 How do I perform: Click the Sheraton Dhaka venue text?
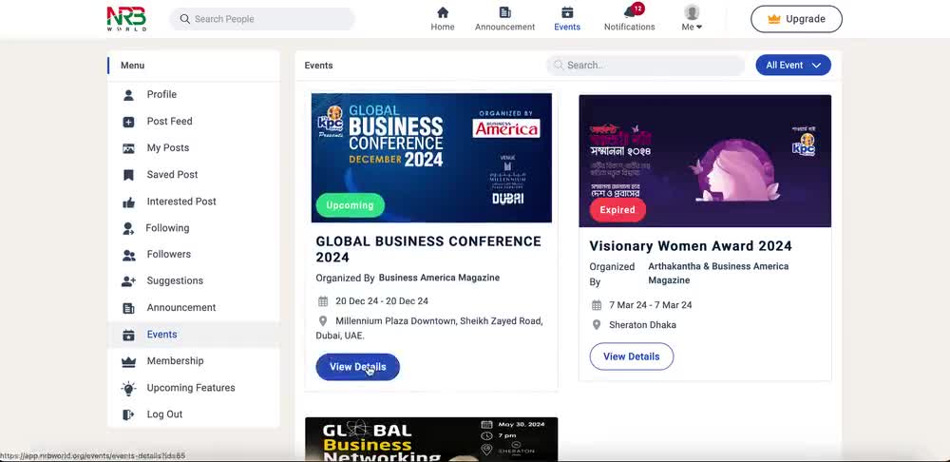tap(643, 325)
